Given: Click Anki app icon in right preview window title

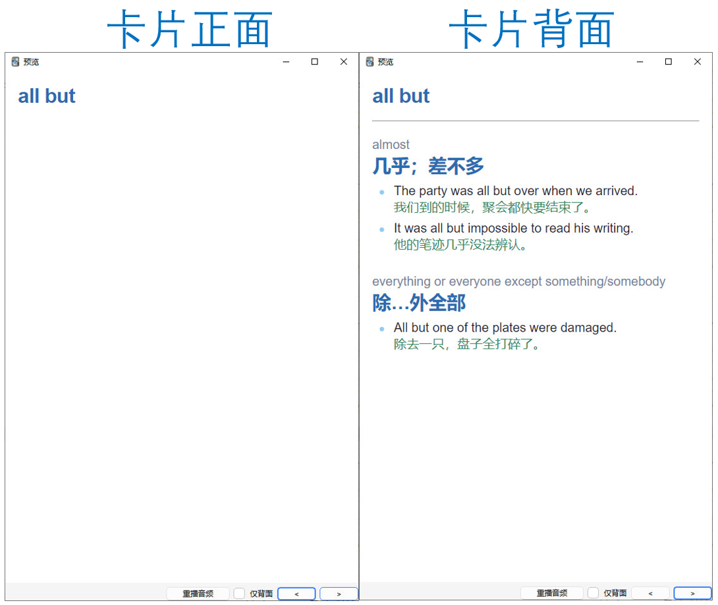Looking at the screenshot, I should coord(370,62).
